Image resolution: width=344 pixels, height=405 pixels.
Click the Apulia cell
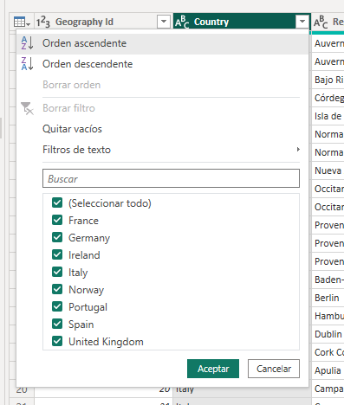[328, 370]
